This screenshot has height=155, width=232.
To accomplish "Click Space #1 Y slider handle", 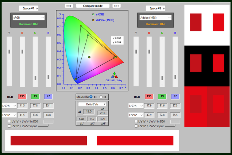I will tap(9, 52).
